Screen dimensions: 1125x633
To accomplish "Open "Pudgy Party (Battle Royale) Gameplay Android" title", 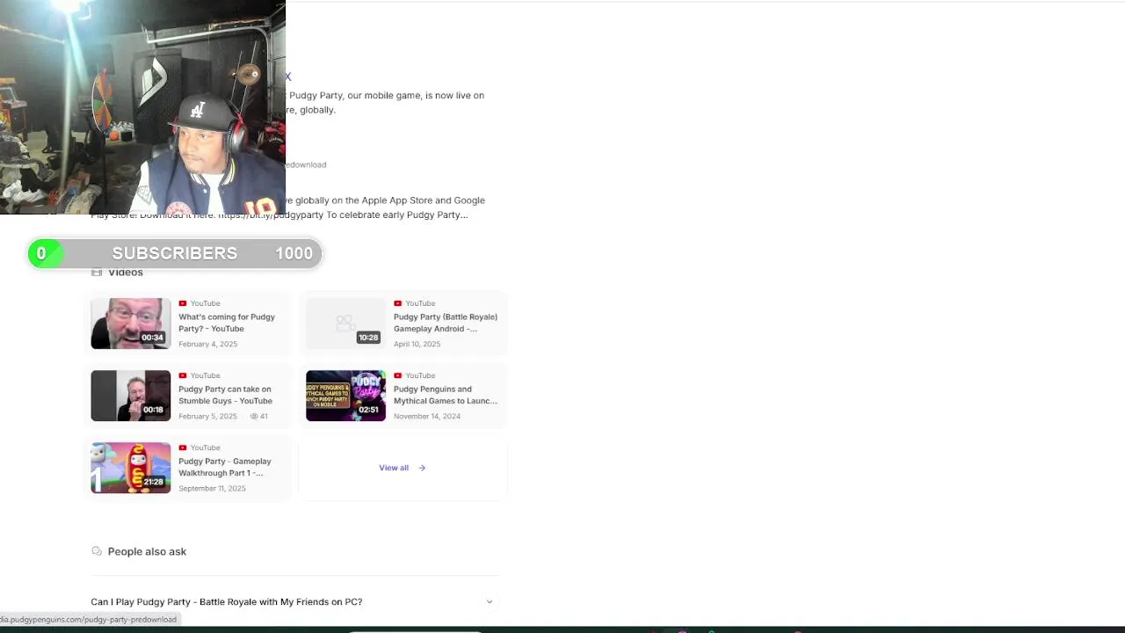I will click(x=446, y=323).
